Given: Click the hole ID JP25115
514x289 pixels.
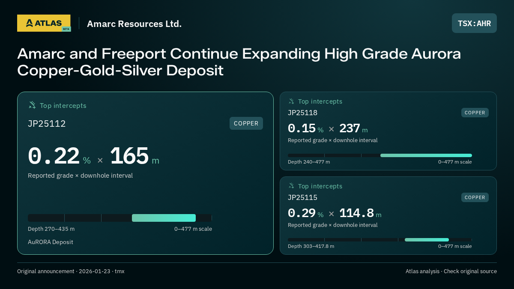Looking at the screenshot, I should (302, 197).
